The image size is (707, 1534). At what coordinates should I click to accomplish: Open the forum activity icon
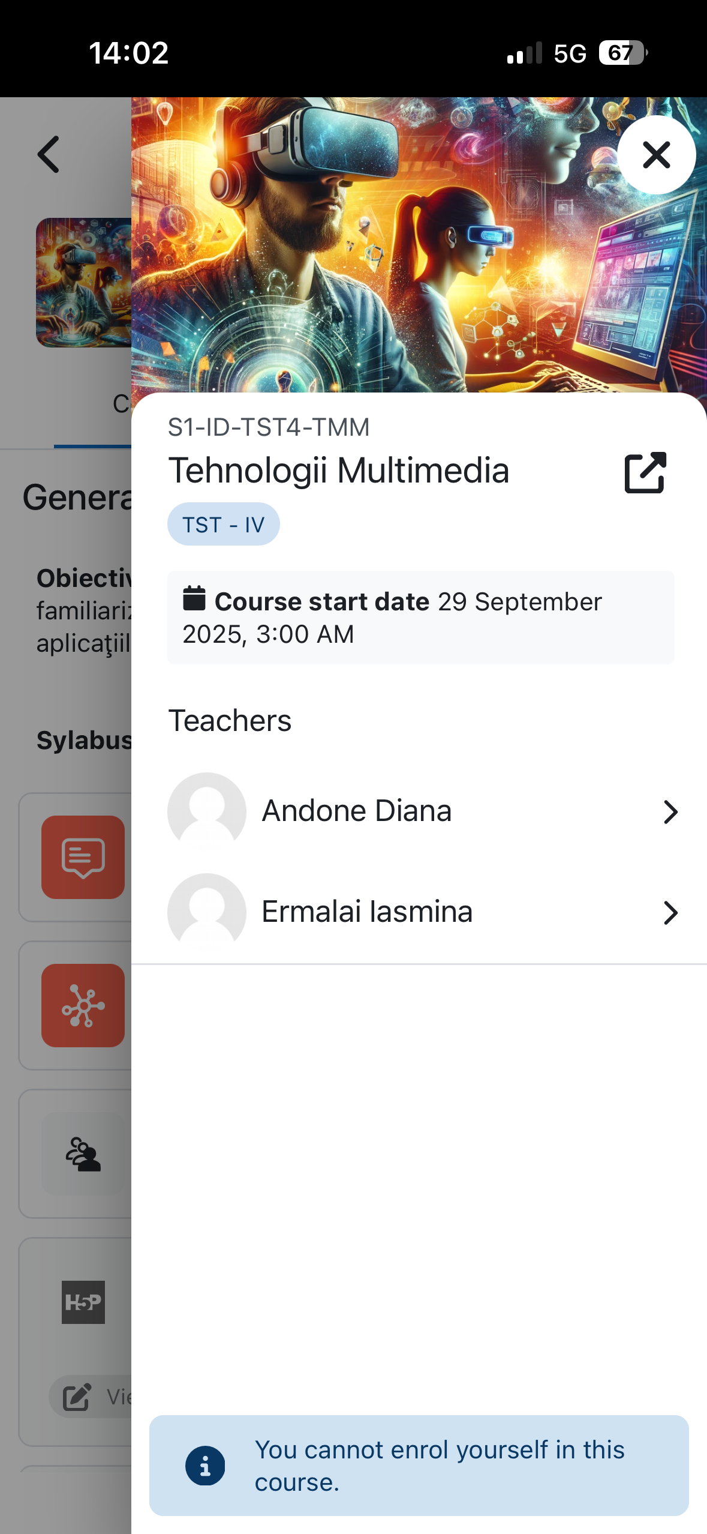click(83, 857)
